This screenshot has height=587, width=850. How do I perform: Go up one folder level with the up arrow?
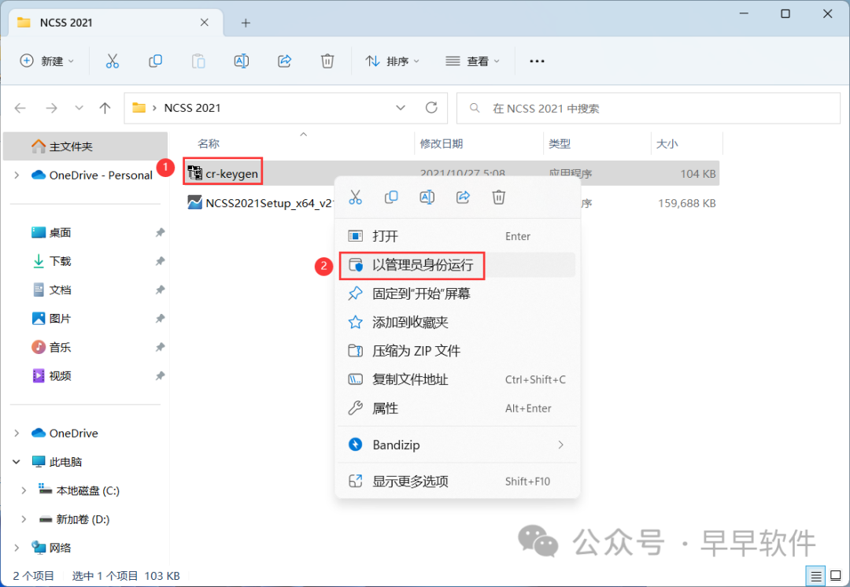click(x=105, y=108)
